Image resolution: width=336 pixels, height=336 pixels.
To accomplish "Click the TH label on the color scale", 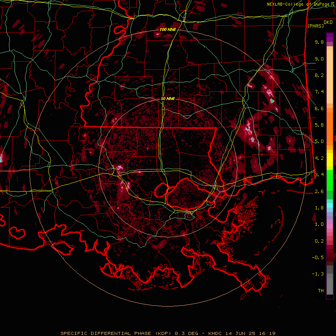I will coord(321,291).
